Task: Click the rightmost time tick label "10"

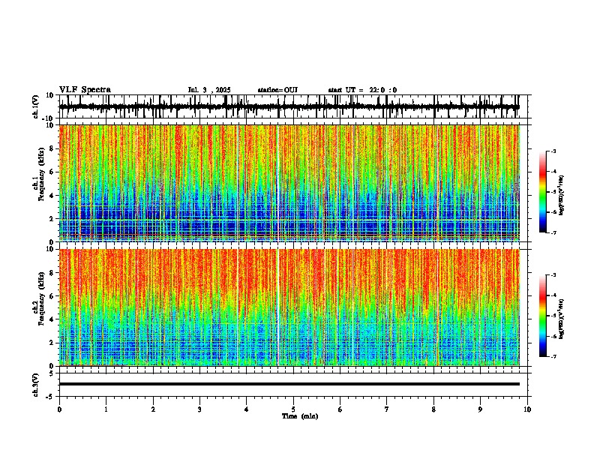Action: click(527, 409)
